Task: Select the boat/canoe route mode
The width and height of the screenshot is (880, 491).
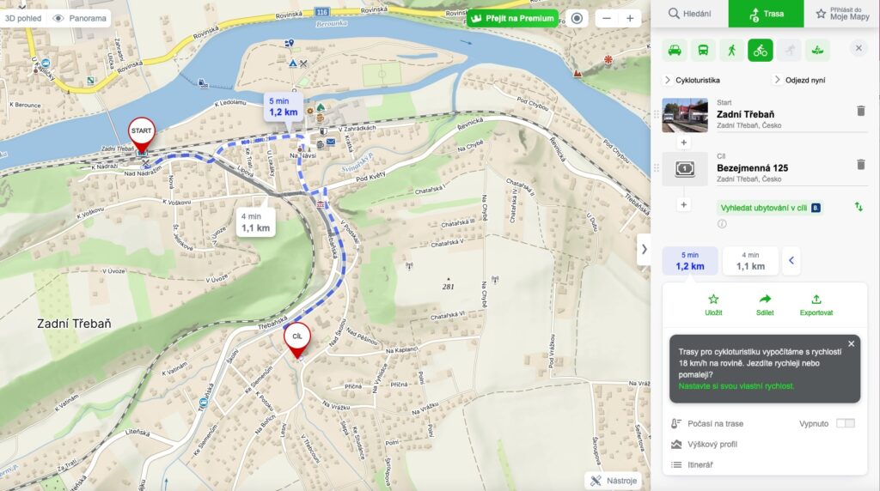Action: [x=817, y=50]
